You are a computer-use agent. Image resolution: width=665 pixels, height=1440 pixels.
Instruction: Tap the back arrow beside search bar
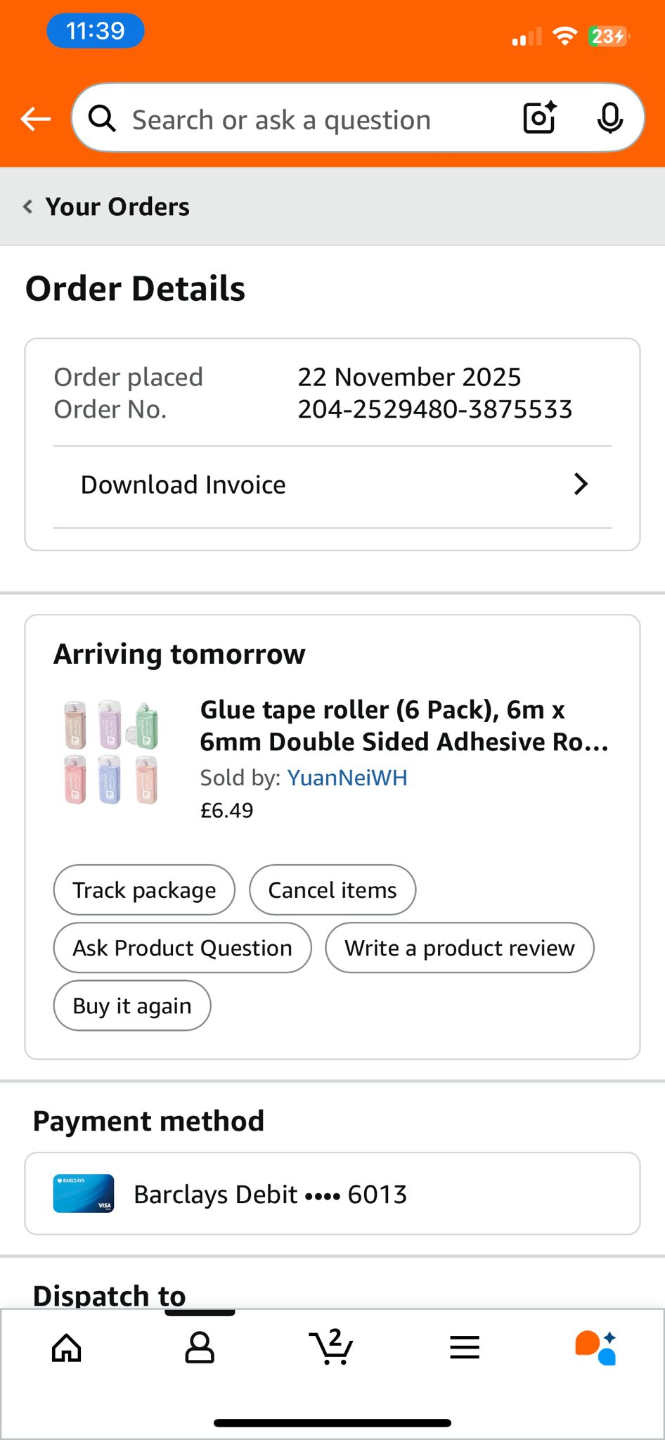click(35, 119)
